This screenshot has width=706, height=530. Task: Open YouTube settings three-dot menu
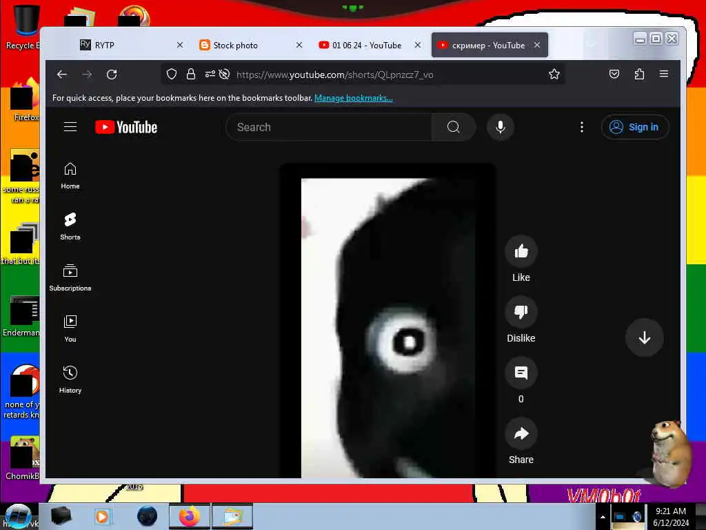click(x=582, y=127)
